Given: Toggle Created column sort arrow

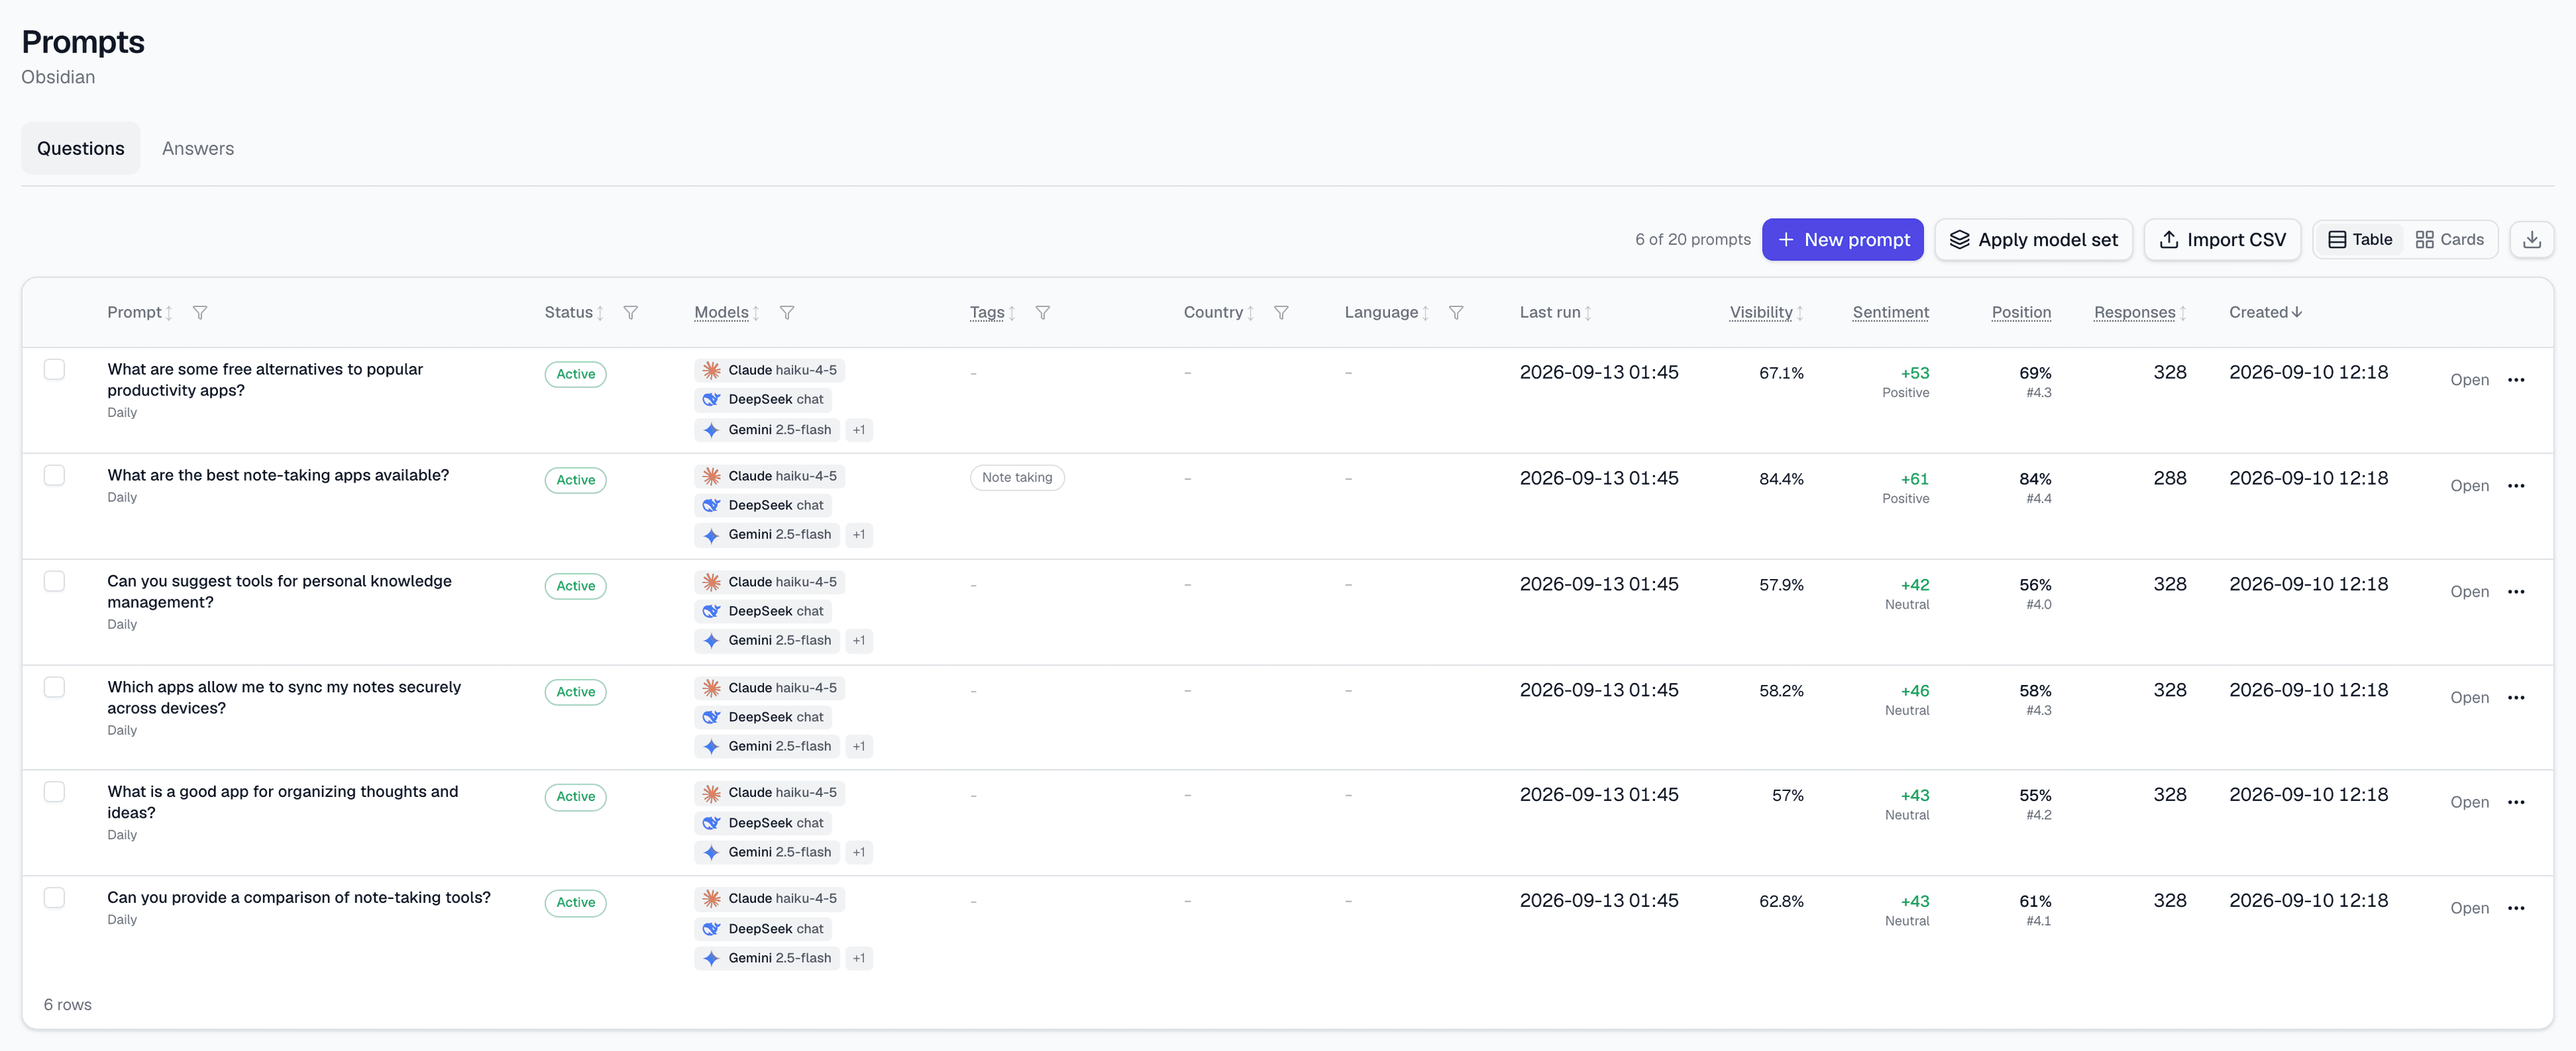Looking at the screenshot, I should [x=2297, y=312].
